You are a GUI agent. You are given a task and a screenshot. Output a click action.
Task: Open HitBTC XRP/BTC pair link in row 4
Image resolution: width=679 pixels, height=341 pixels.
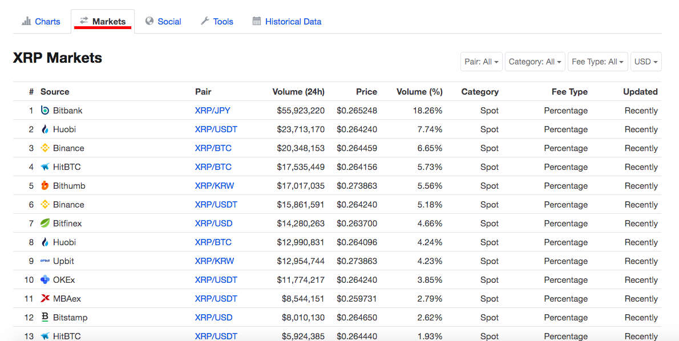pyautogui.click(x=213, y=167)
